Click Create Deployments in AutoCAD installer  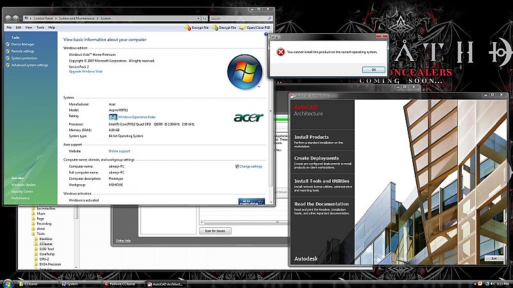(316, 158)
